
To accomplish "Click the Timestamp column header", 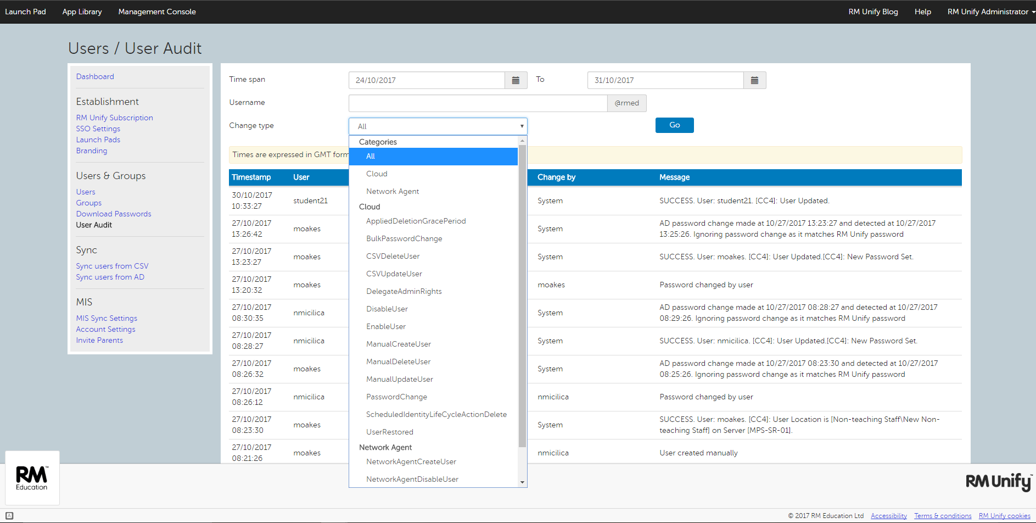I will tap(251, 177).
